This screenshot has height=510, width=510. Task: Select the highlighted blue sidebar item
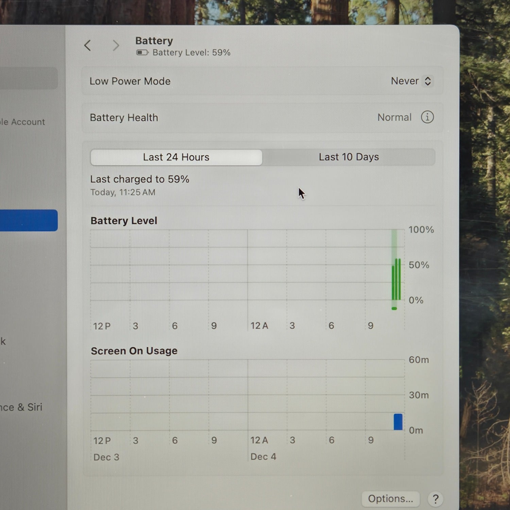point(29,220)
